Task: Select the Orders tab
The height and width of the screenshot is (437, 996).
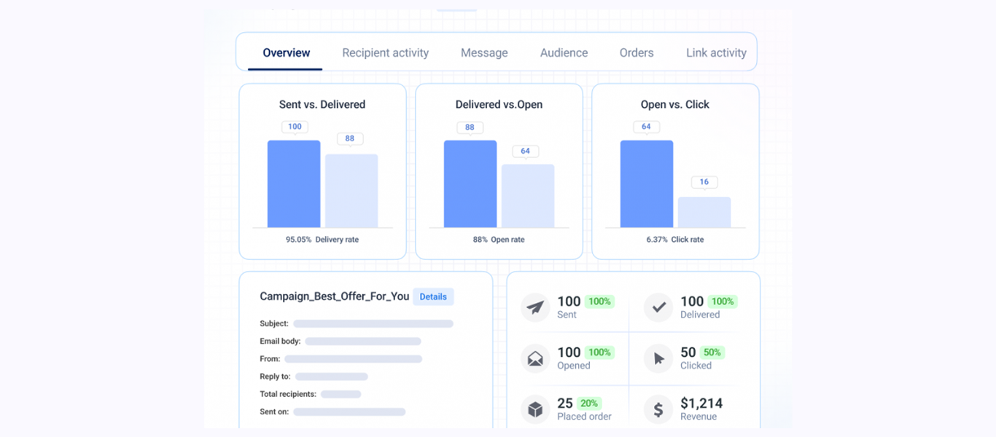Action: coord(636,52)
